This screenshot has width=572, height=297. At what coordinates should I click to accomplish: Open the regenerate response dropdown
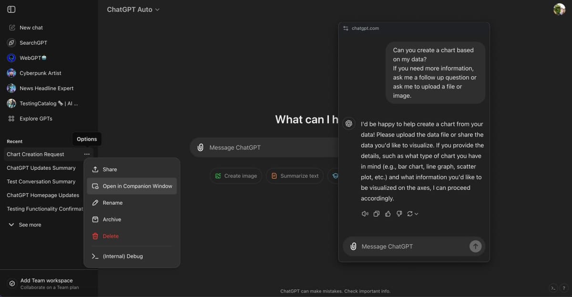point(412,214)
